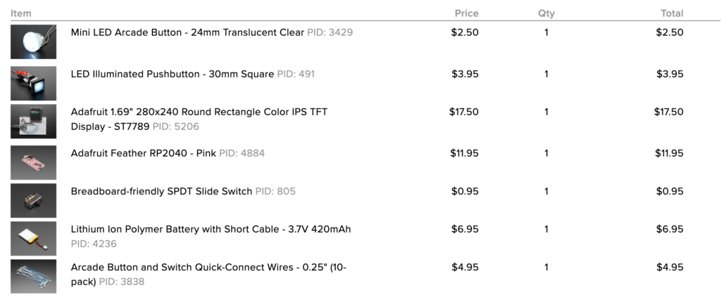
Task: Open LED Illuminated Pushbutton - 30mm Square link
Action: pos(173,74)
